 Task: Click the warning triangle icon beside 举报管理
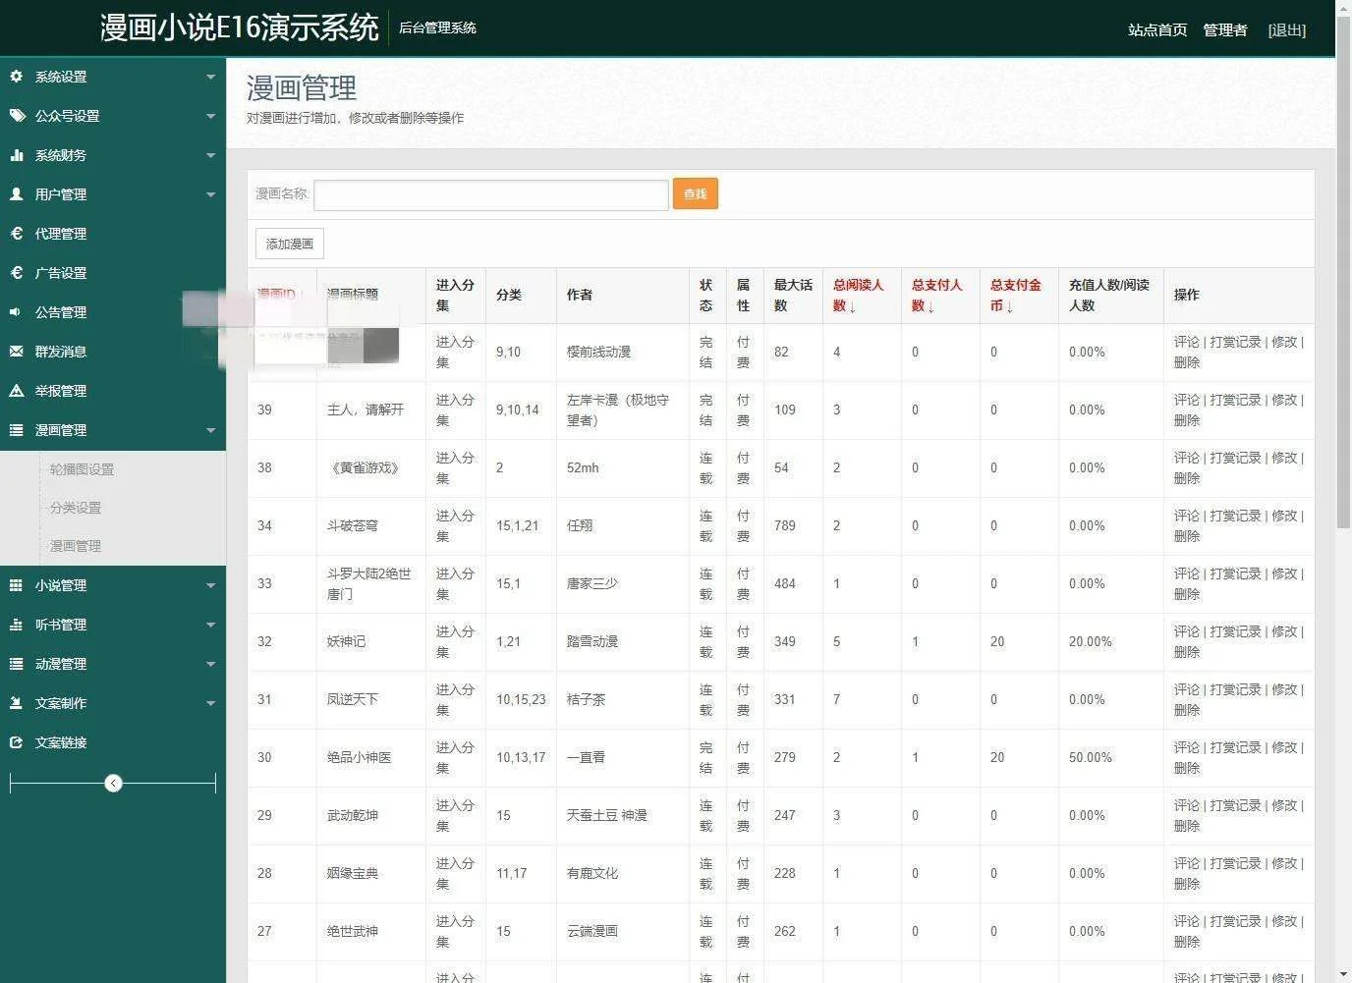tap(16, 391)
